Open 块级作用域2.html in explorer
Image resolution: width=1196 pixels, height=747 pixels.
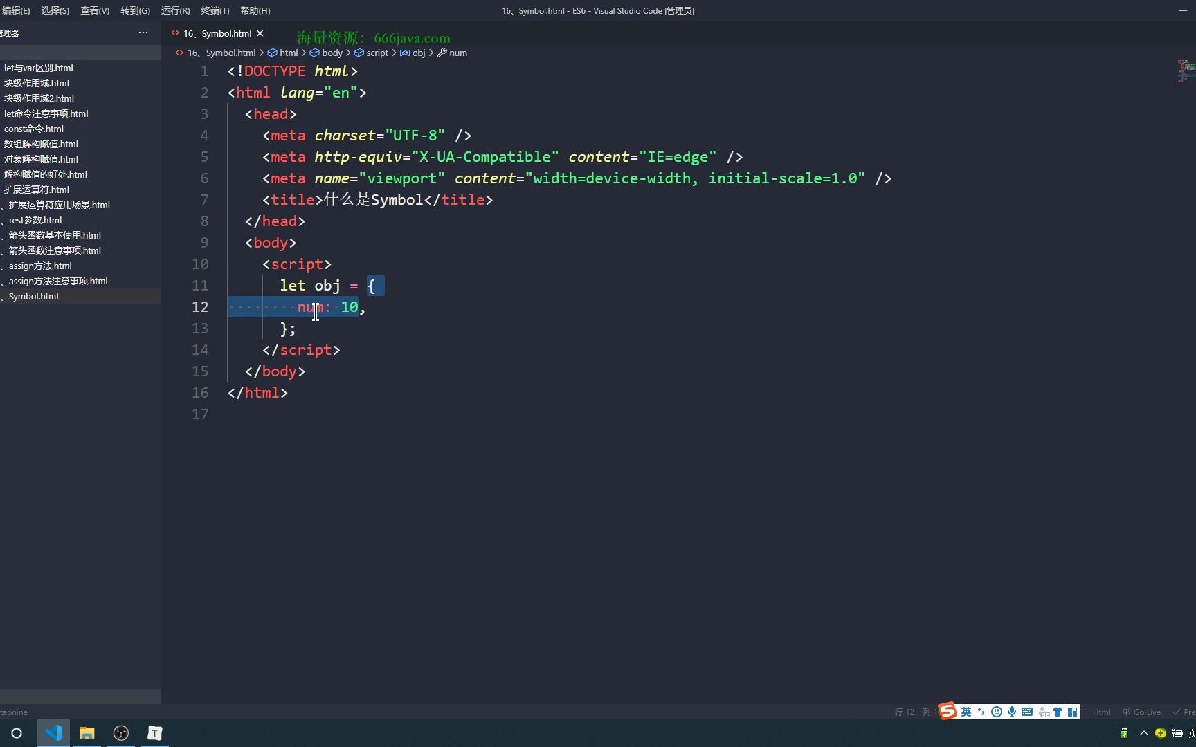click(x=80, y=98)
